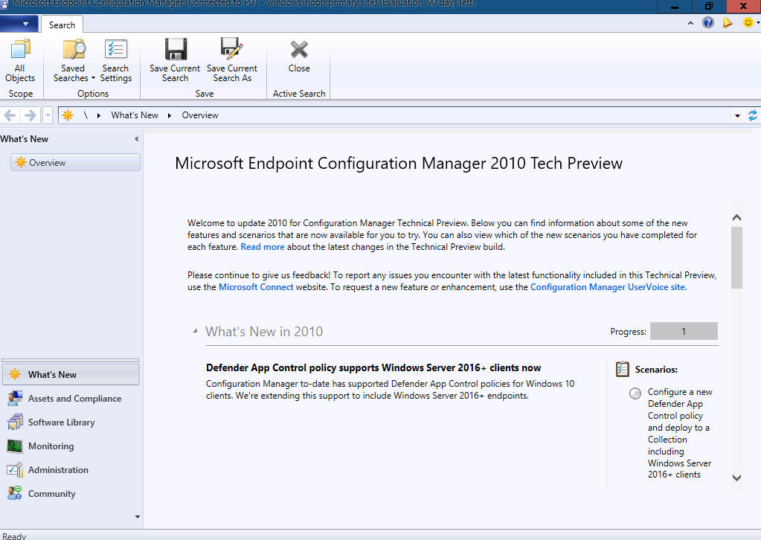Click Save Current Search

coord(175,61)
